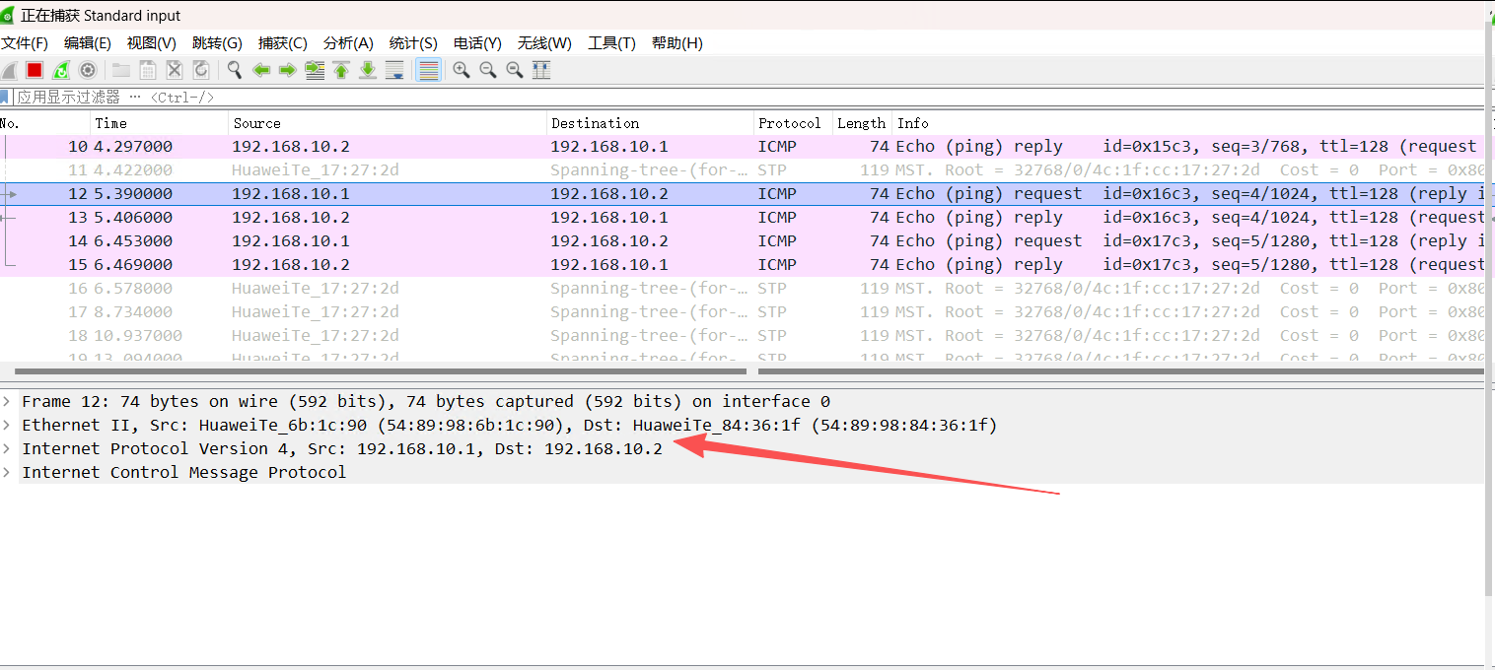This screenshot has height=670, width=1495.
Task: Click the Source column header to sort
Action: click(x=259, y=122)
